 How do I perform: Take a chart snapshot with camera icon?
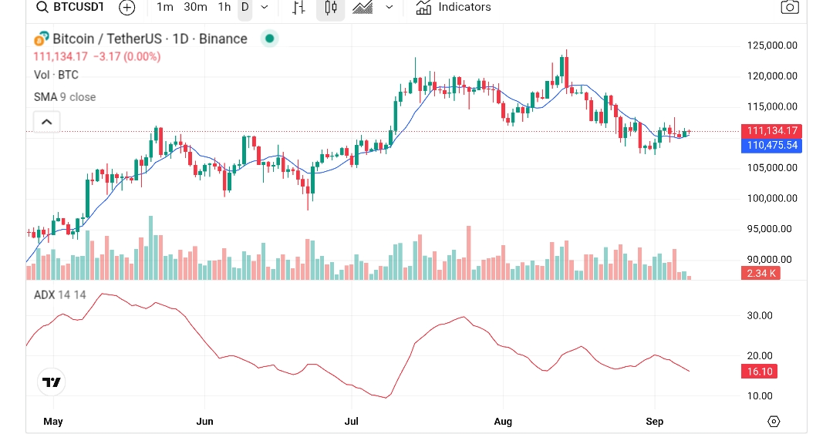[789, 8]
